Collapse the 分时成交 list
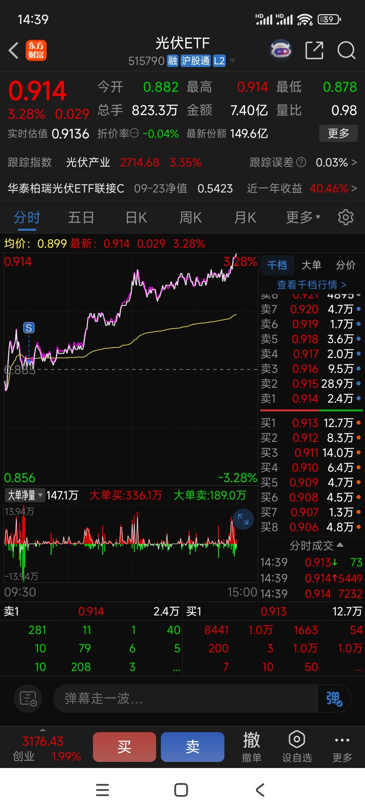 pos(316,545)
